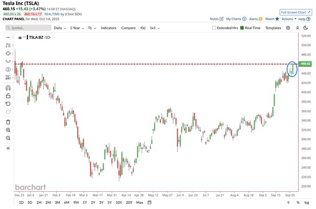Select the arc curve drawing tool
316x209 pixels.
(8, 61)
